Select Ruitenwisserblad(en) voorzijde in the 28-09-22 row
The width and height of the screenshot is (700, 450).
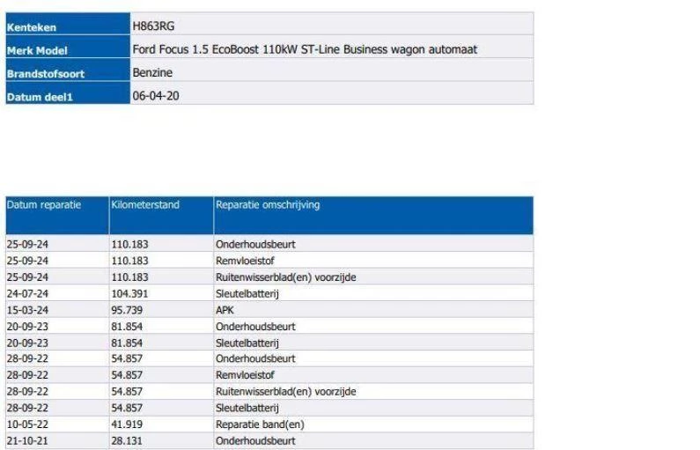pos(285,392)
